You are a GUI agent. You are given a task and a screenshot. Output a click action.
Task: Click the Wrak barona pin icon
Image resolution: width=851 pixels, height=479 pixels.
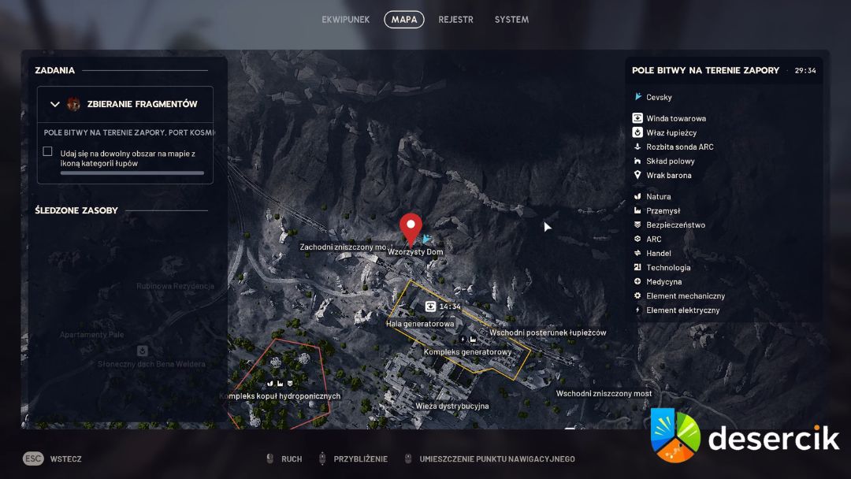(638, 175)
